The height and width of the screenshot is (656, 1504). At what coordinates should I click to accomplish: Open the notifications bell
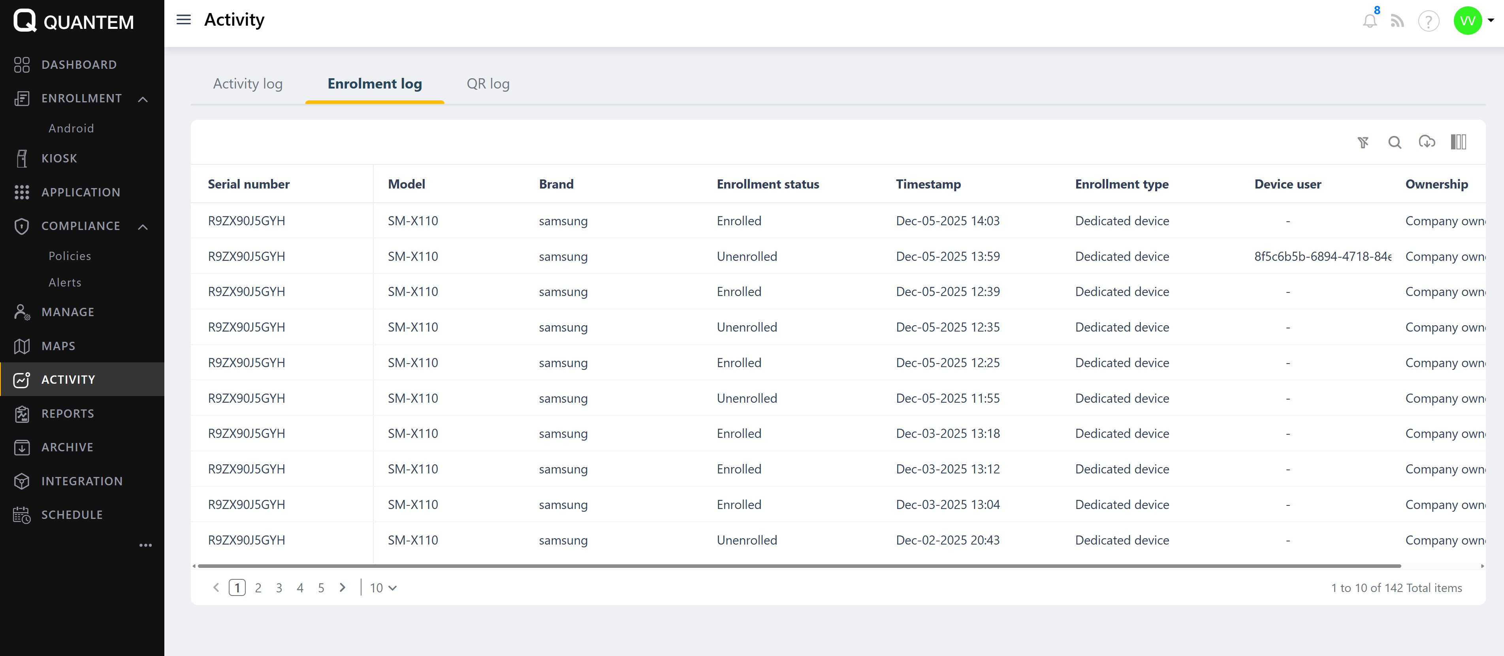click(x=1370, y=22)
